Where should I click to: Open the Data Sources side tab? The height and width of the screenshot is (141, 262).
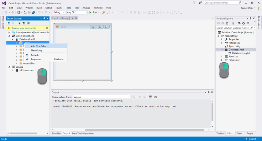(x=3, y=23)
